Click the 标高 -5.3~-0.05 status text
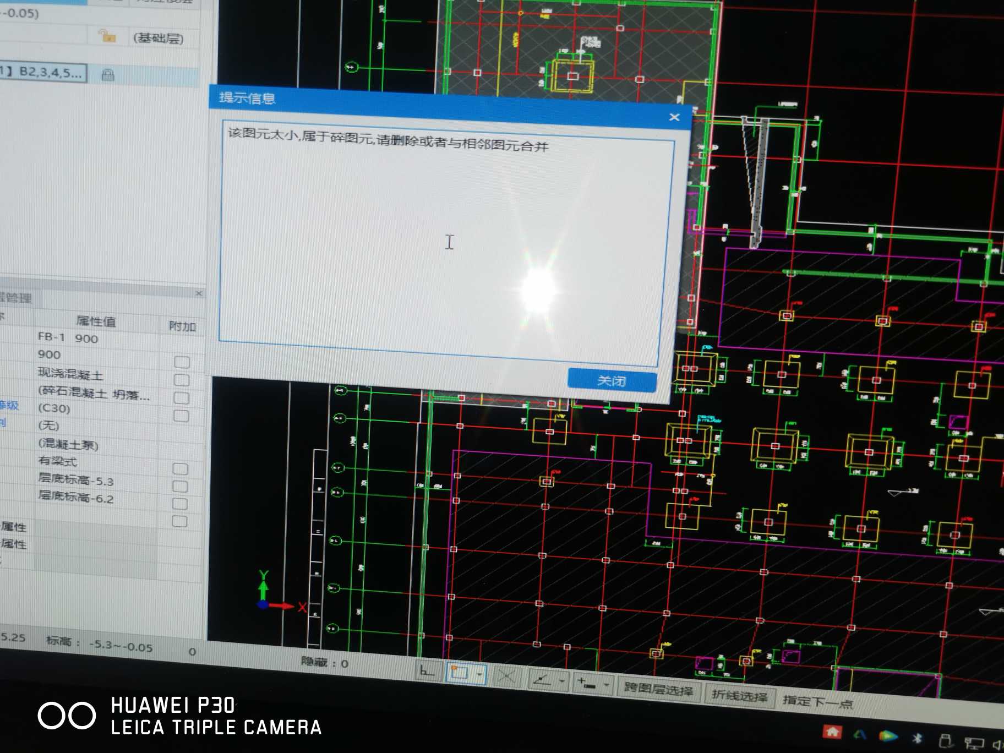1004x753 pixels. (x=100, y=644)
